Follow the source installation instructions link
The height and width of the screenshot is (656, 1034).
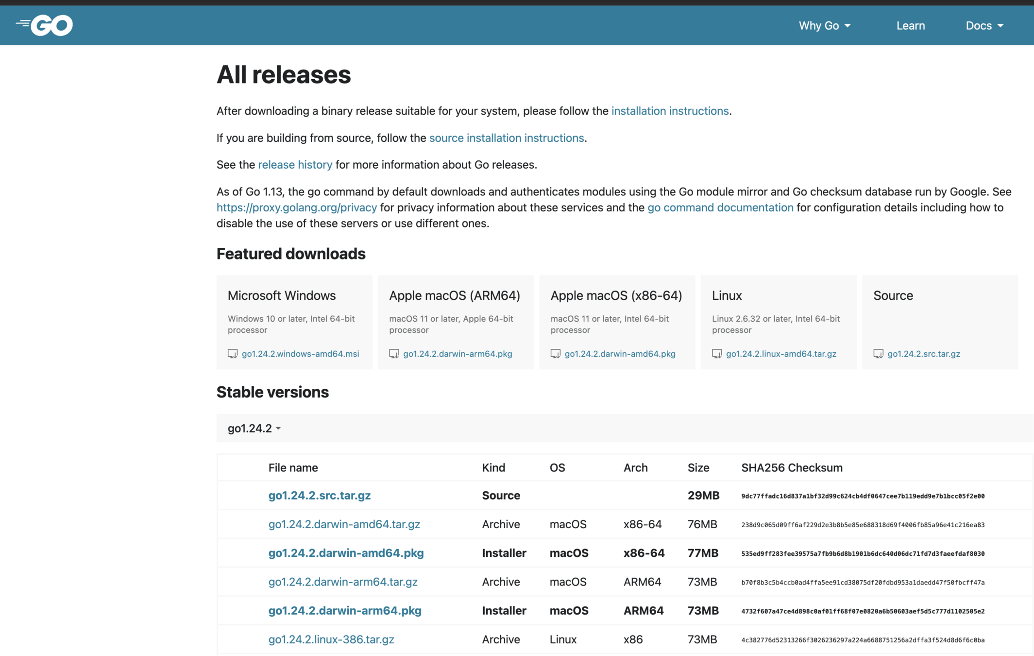point(506,138)
